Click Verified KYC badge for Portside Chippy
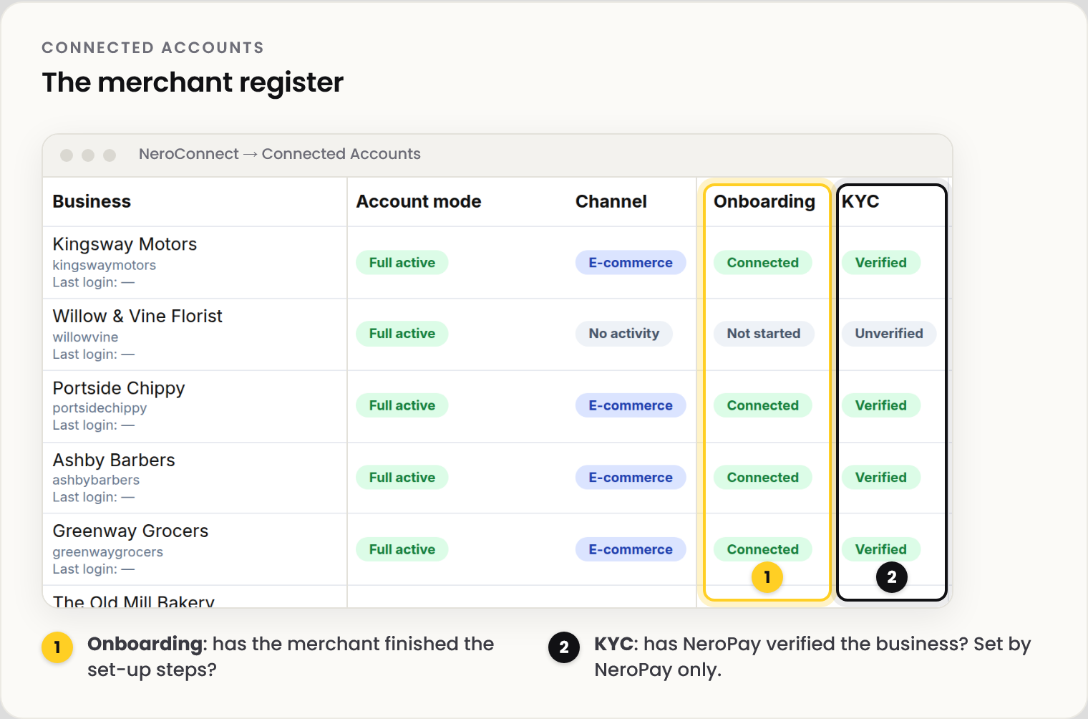Viewport: 1088px width, 719px height. 881,405
